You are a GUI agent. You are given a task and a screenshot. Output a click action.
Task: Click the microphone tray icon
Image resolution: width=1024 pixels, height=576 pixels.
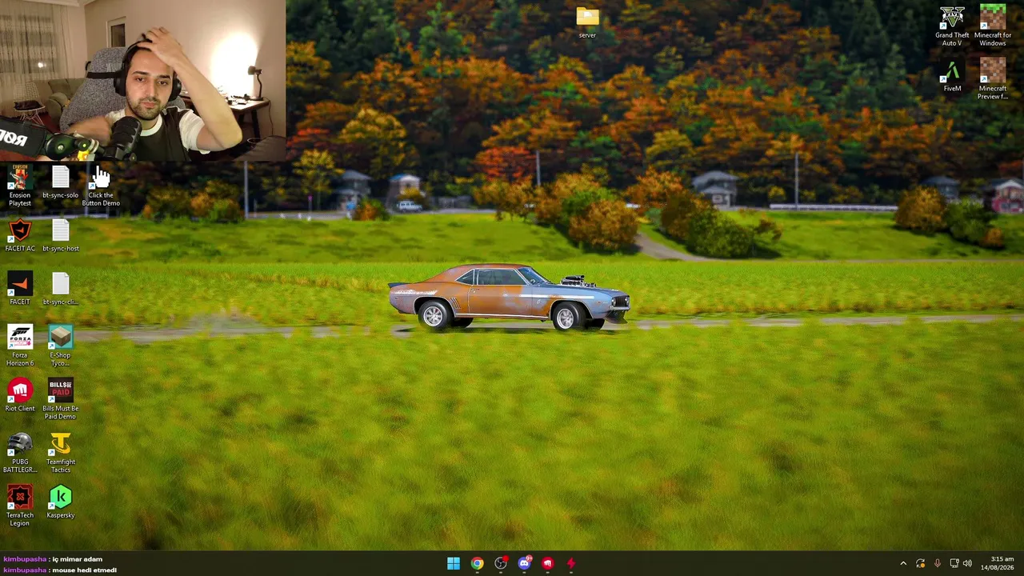[x=938, y=564]
